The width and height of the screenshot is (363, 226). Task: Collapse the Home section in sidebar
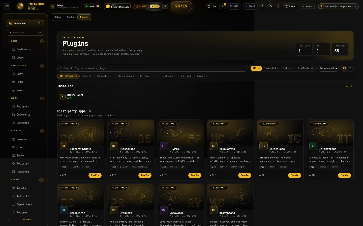(25, 41)
